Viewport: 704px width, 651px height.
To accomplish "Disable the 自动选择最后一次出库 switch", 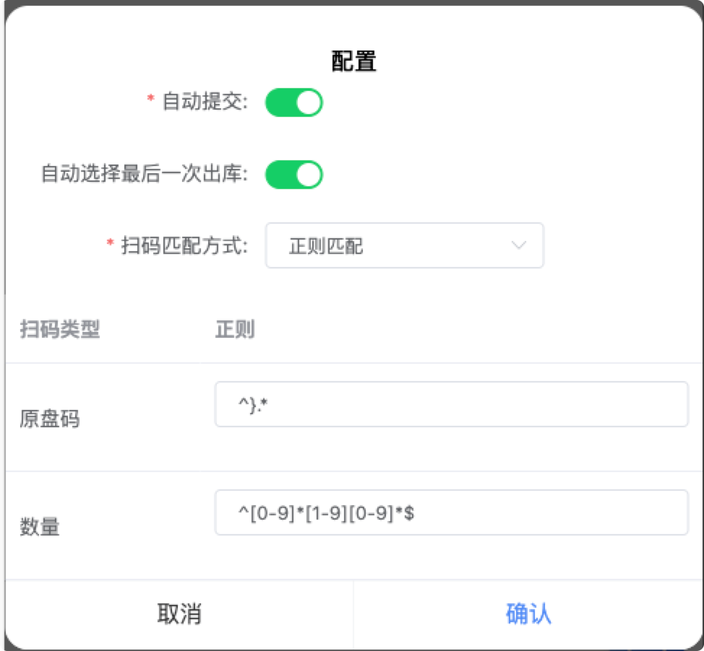I will point(293,175).
